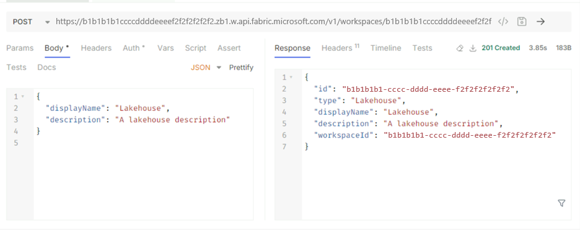Open the Timeline tab in response
Image resolution: width=580 pixels, height=230 pixels.
coord(386,48)
